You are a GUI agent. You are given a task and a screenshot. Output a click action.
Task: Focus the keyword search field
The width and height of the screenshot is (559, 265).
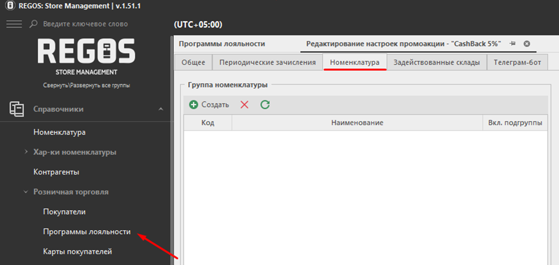tap(86, 24)
